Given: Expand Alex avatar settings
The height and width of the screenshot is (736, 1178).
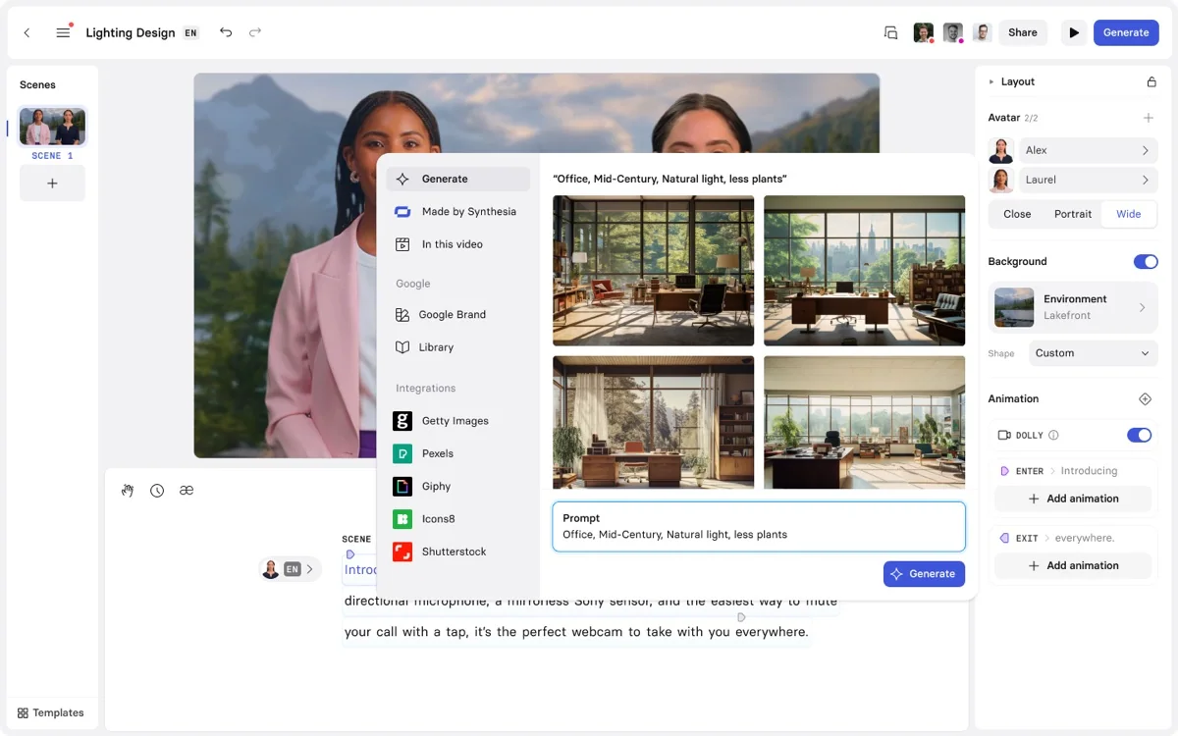Looking at the screenshot, I should click(1087, 150).
